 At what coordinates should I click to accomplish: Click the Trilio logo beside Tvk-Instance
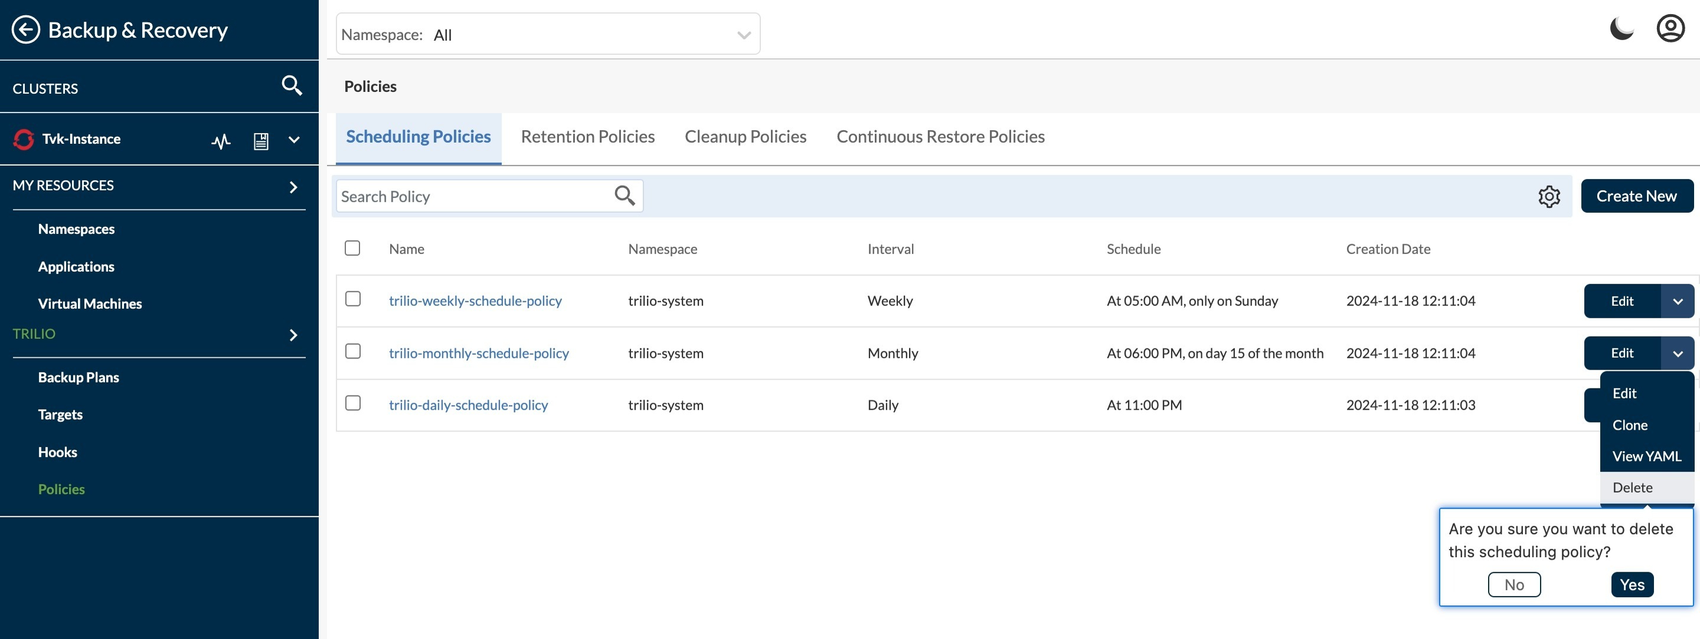coord(22,139)
